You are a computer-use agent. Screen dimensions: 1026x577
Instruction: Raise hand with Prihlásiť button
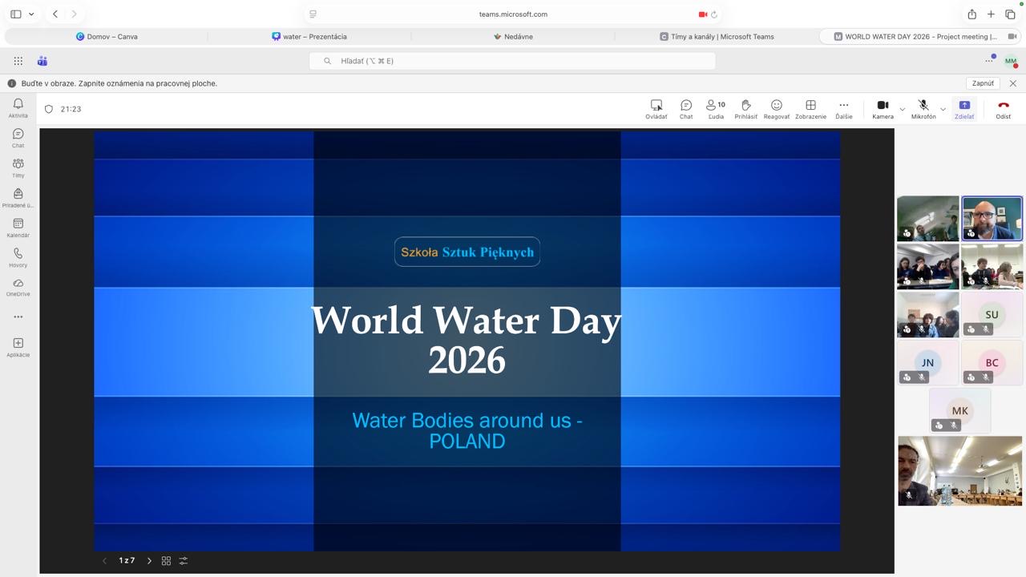pos(745,109)
